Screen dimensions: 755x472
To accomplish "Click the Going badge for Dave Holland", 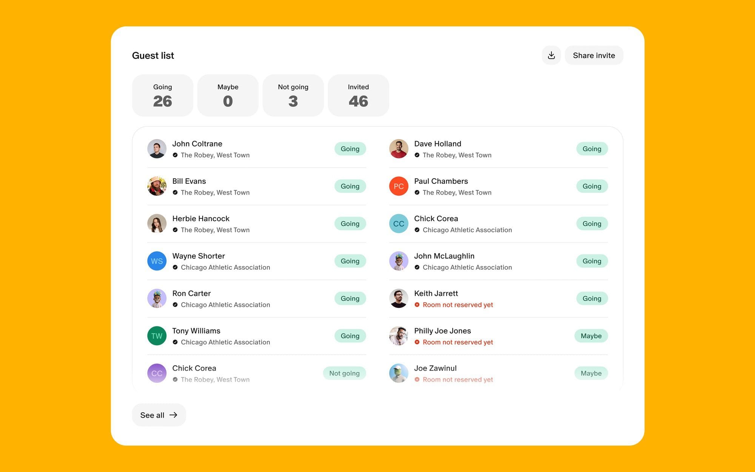I will click(592, 149).
